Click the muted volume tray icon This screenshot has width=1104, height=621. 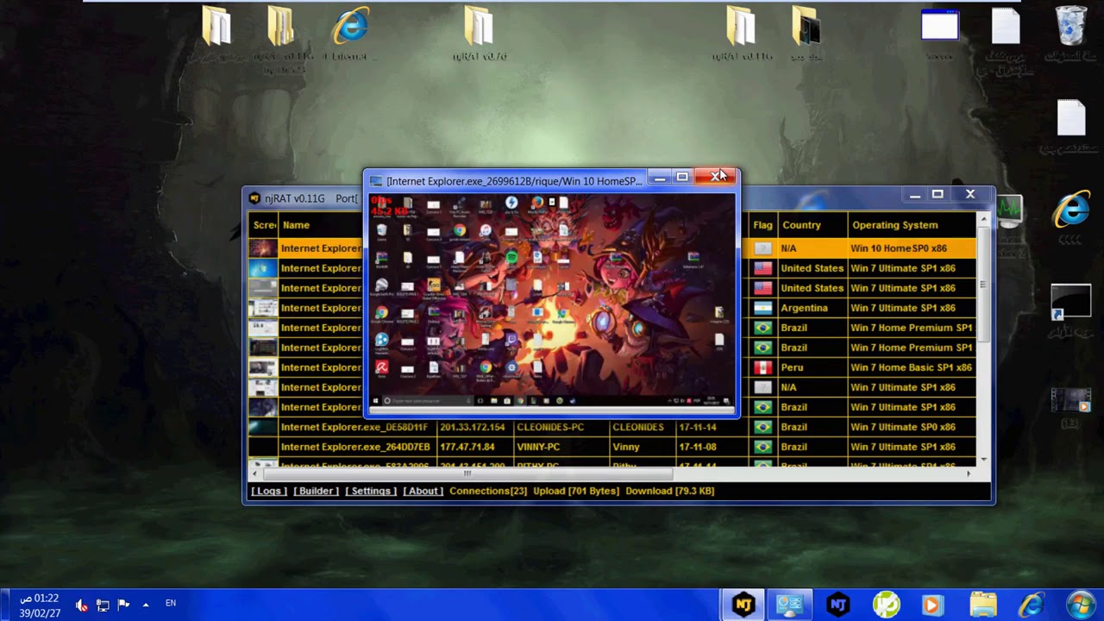click(x=81, y=605)
